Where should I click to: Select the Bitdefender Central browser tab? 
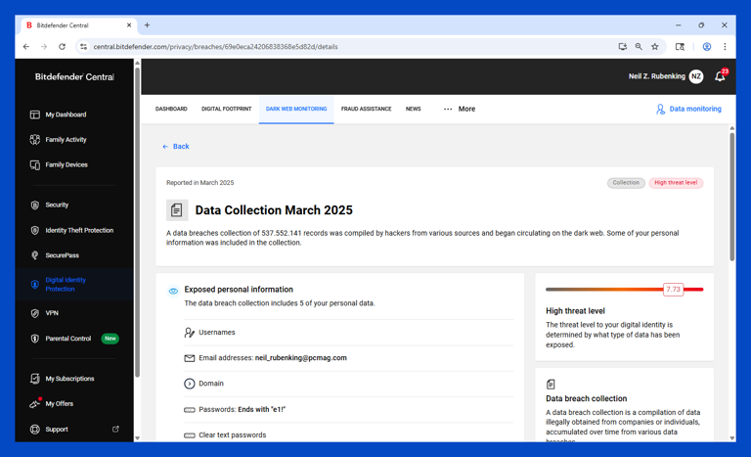pos(76,25)
